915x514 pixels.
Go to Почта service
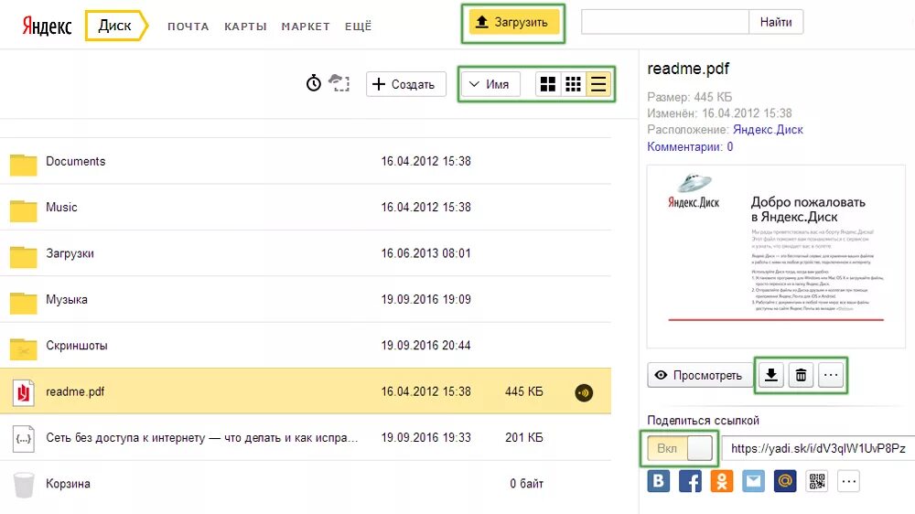tap(188, 27)
